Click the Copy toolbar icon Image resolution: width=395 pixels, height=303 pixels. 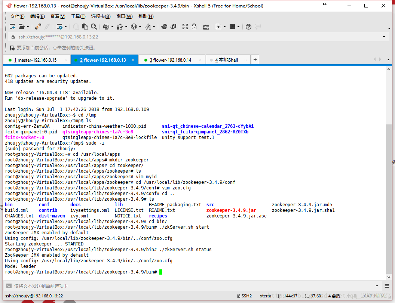76,27
